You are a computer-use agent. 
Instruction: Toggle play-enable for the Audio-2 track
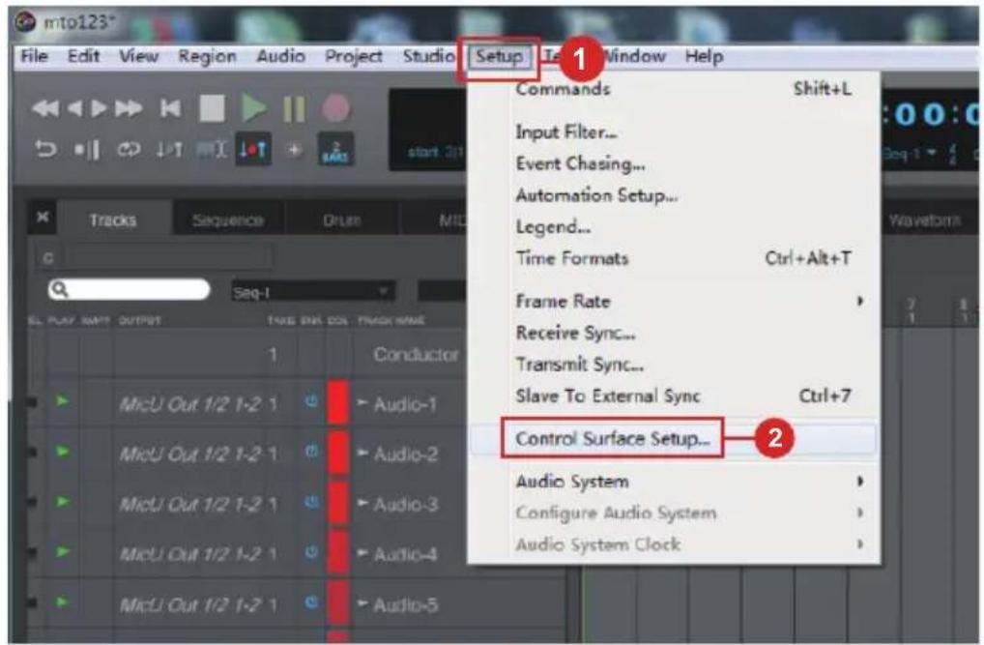click(x=62, y=451)
